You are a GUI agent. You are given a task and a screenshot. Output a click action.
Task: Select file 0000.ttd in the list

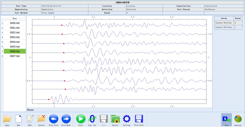click(x=15, y=23)
